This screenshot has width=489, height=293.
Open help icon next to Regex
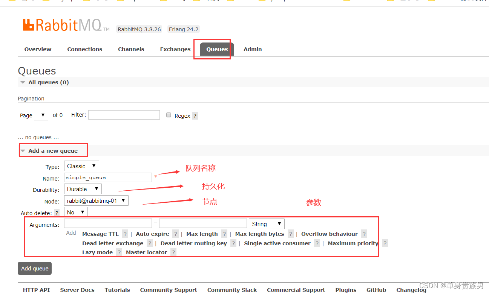195,116
